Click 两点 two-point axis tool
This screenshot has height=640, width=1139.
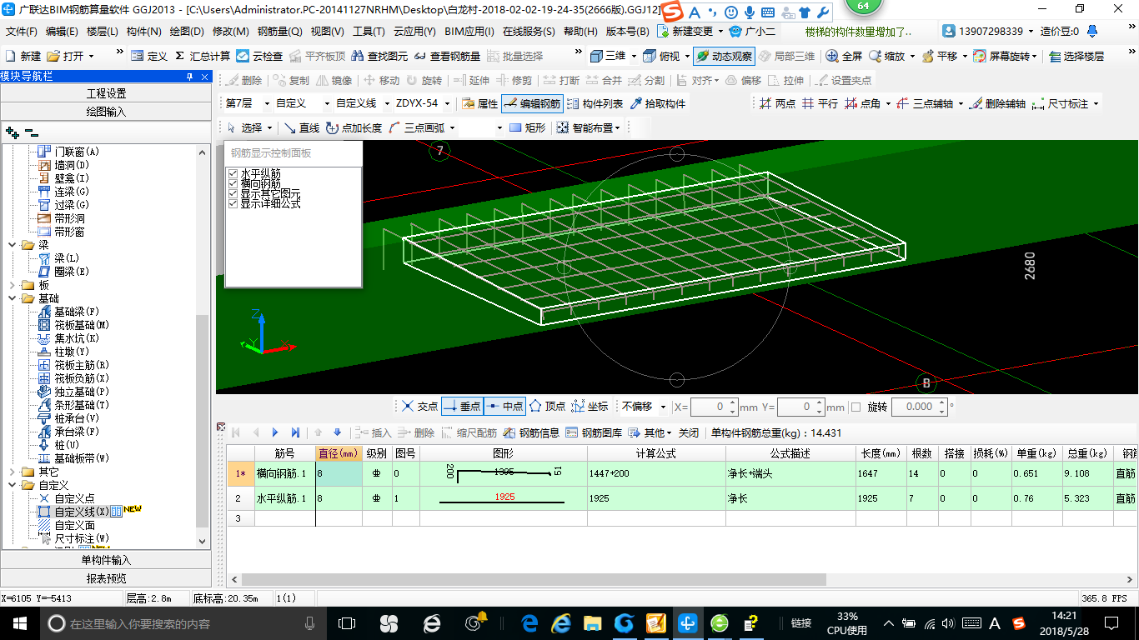(x=777, y=104)
